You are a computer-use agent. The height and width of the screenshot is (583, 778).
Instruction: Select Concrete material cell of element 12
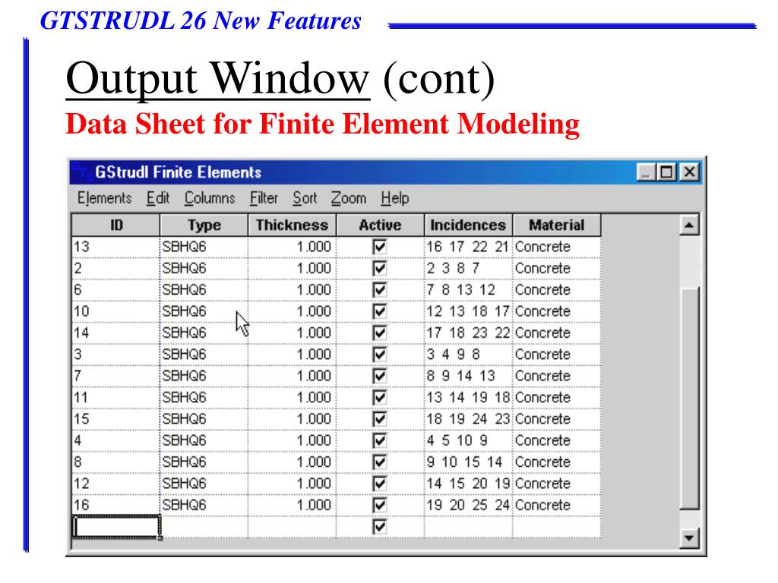(x=557, y=484)
